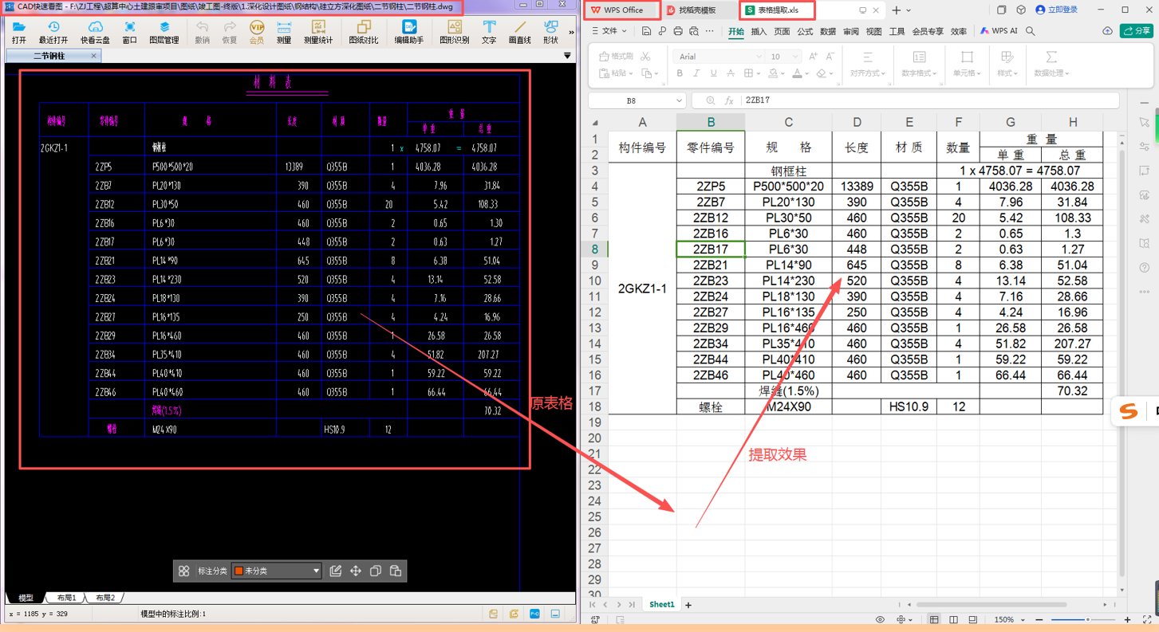This screenshot has height=632, width=1159.
Task: Toggle underline formatting in WPS ribbon
Action: click(x=713, y=73)
